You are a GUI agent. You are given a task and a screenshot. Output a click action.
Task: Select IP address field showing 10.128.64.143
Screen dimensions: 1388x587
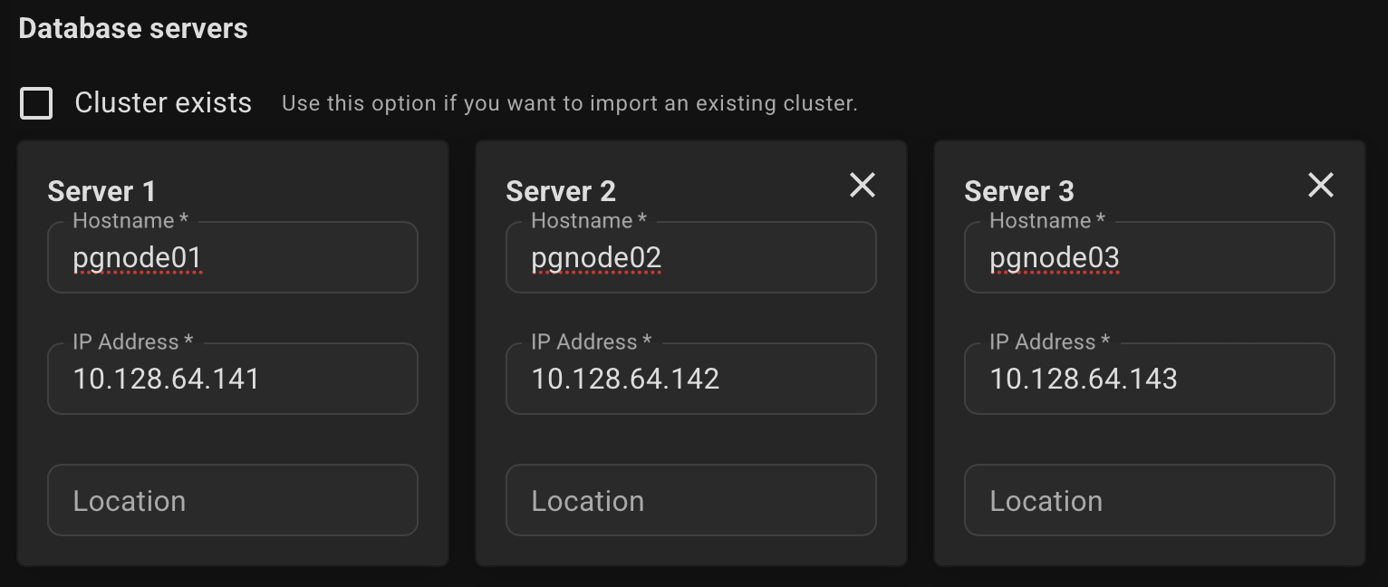(x=1150, y=379)
